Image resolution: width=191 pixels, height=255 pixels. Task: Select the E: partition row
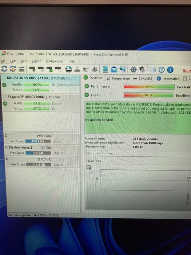pos(43,162)
